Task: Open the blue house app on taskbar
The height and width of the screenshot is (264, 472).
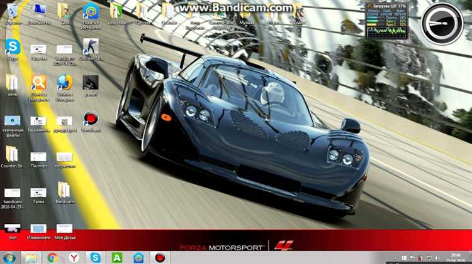Action: (138, 258)
